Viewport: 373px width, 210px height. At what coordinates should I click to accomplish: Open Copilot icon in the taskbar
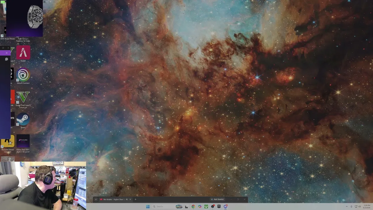200,206
